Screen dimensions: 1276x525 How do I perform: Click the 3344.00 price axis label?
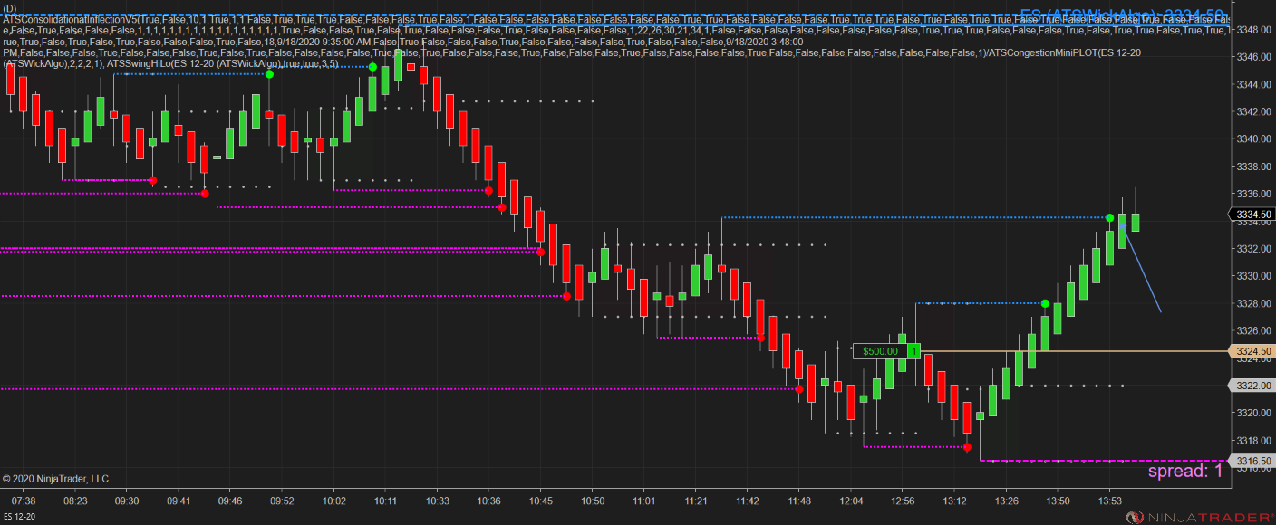pyautogui.click(x=1255, y=84)
